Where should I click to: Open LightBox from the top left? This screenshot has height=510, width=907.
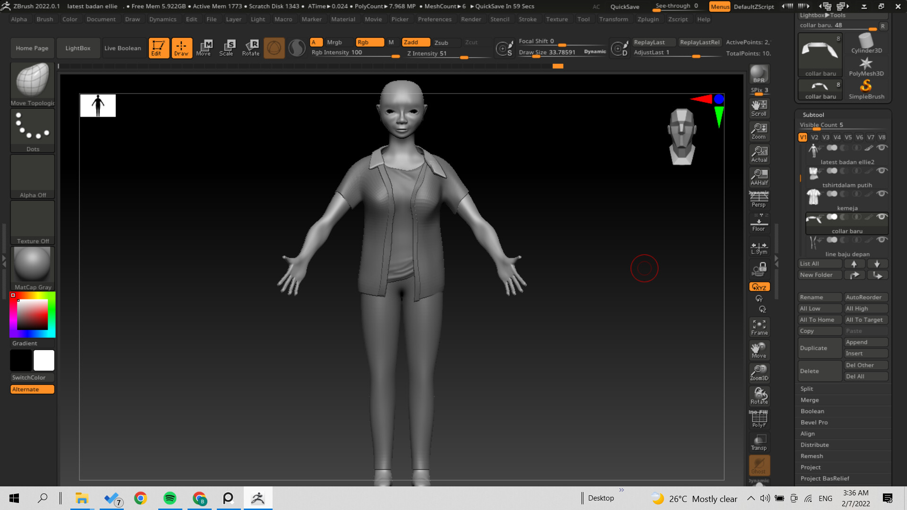point(78,48)
